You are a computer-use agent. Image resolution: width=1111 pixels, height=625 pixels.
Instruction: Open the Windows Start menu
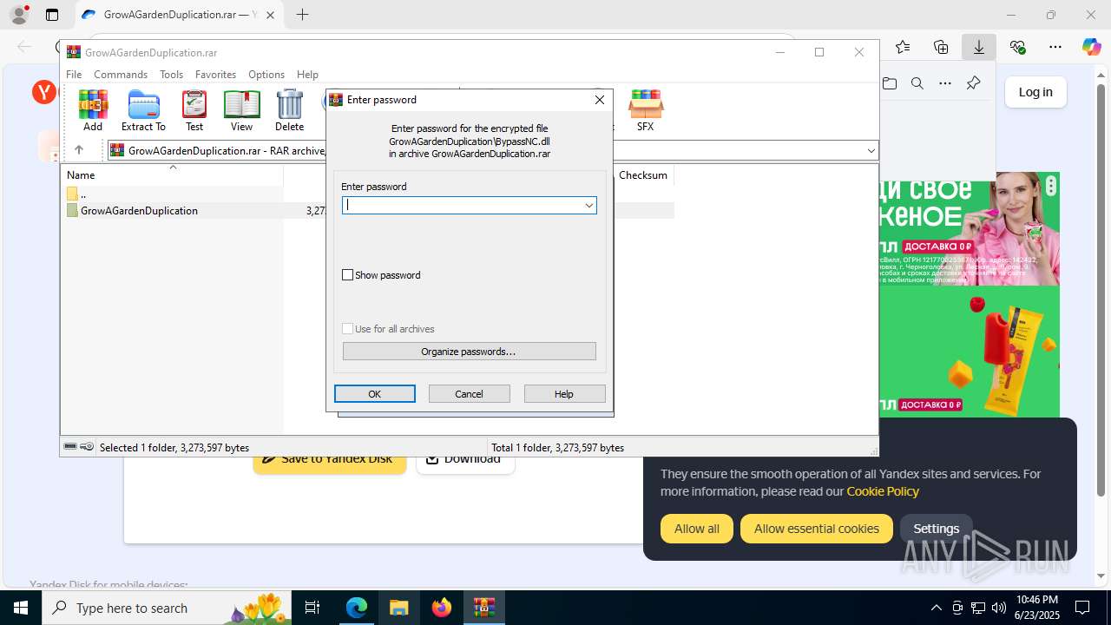point(21,608)
